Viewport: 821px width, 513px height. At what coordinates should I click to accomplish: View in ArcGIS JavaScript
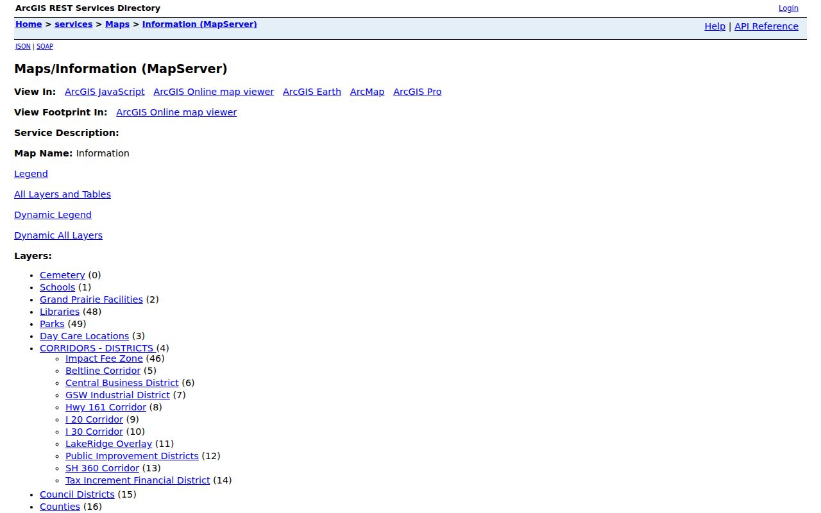(x=105, y=92)
